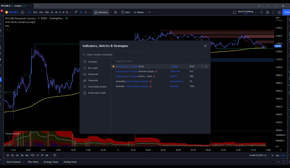Select the Smart Money Concepts [LuxAlgo] legend
Viewport: 290px width, 168px height.
[x=20, y=22]
